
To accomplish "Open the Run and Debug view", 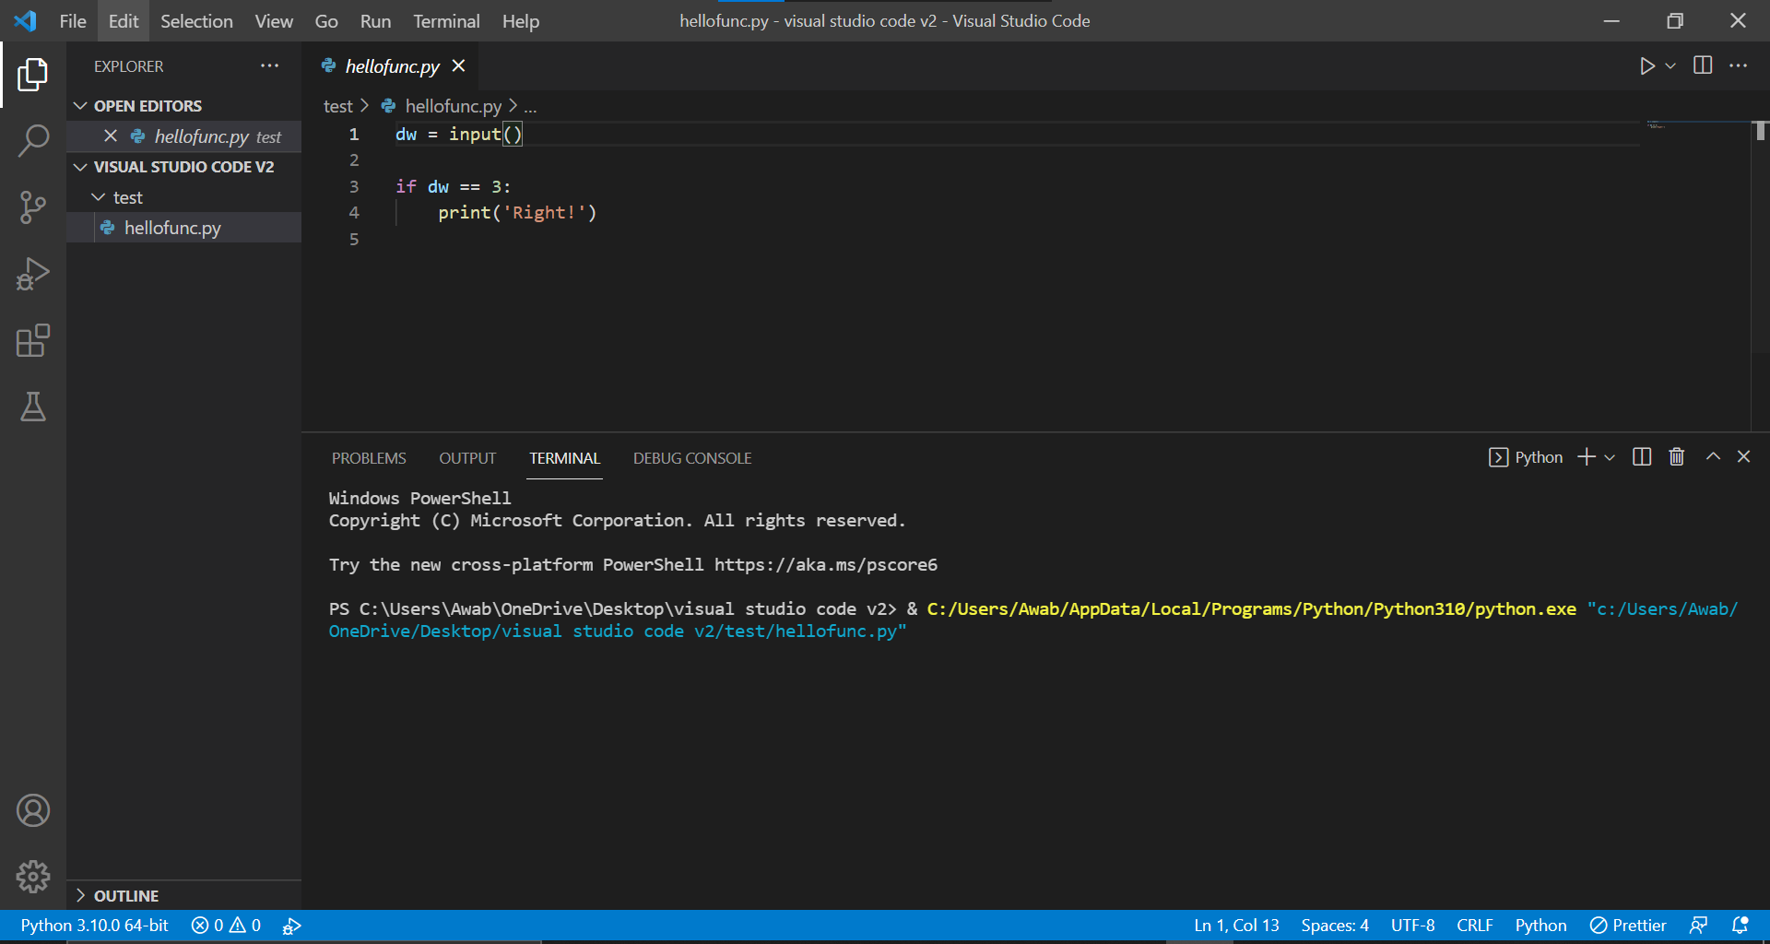I will [33, 274].
